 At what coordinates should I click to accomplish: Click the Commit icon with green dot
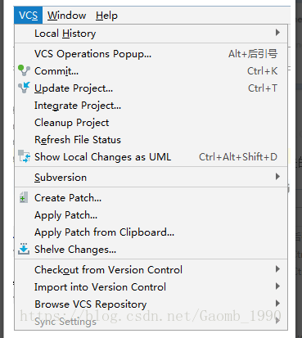24,70
